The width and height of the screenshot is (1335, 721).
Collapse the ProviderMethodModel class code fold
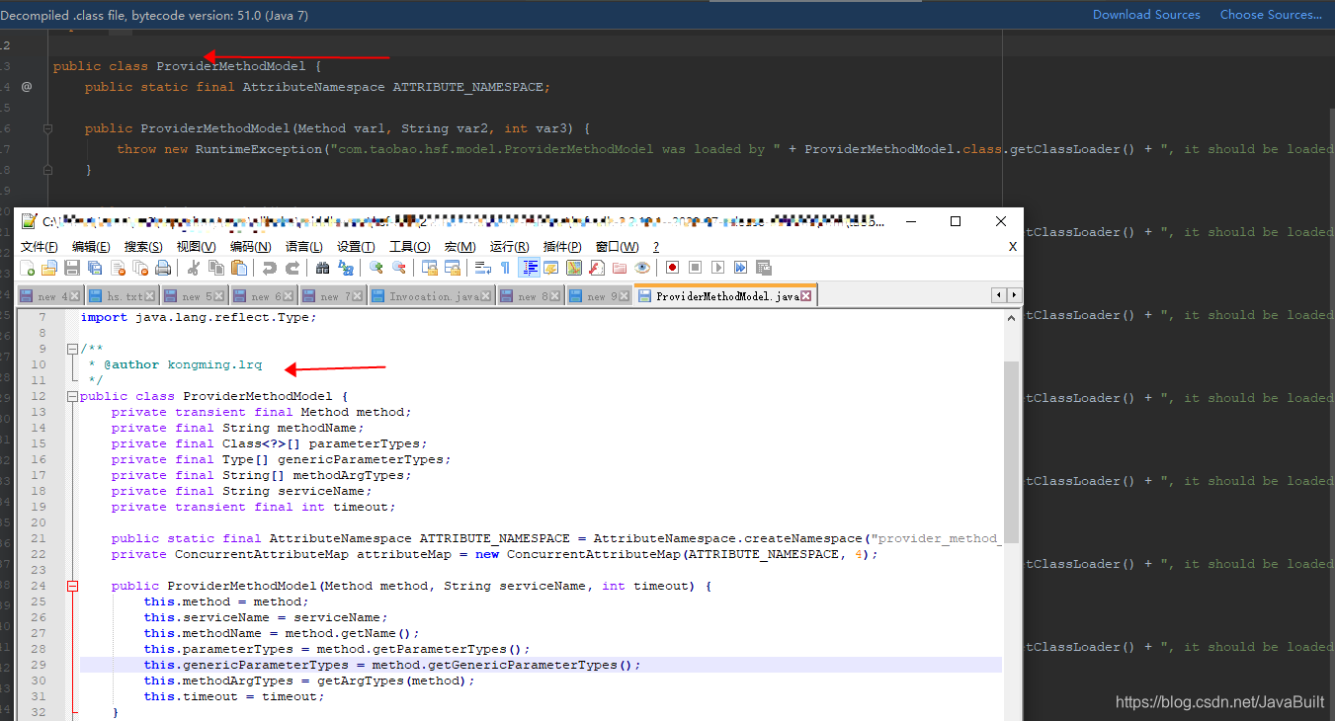tap(72, 395)
